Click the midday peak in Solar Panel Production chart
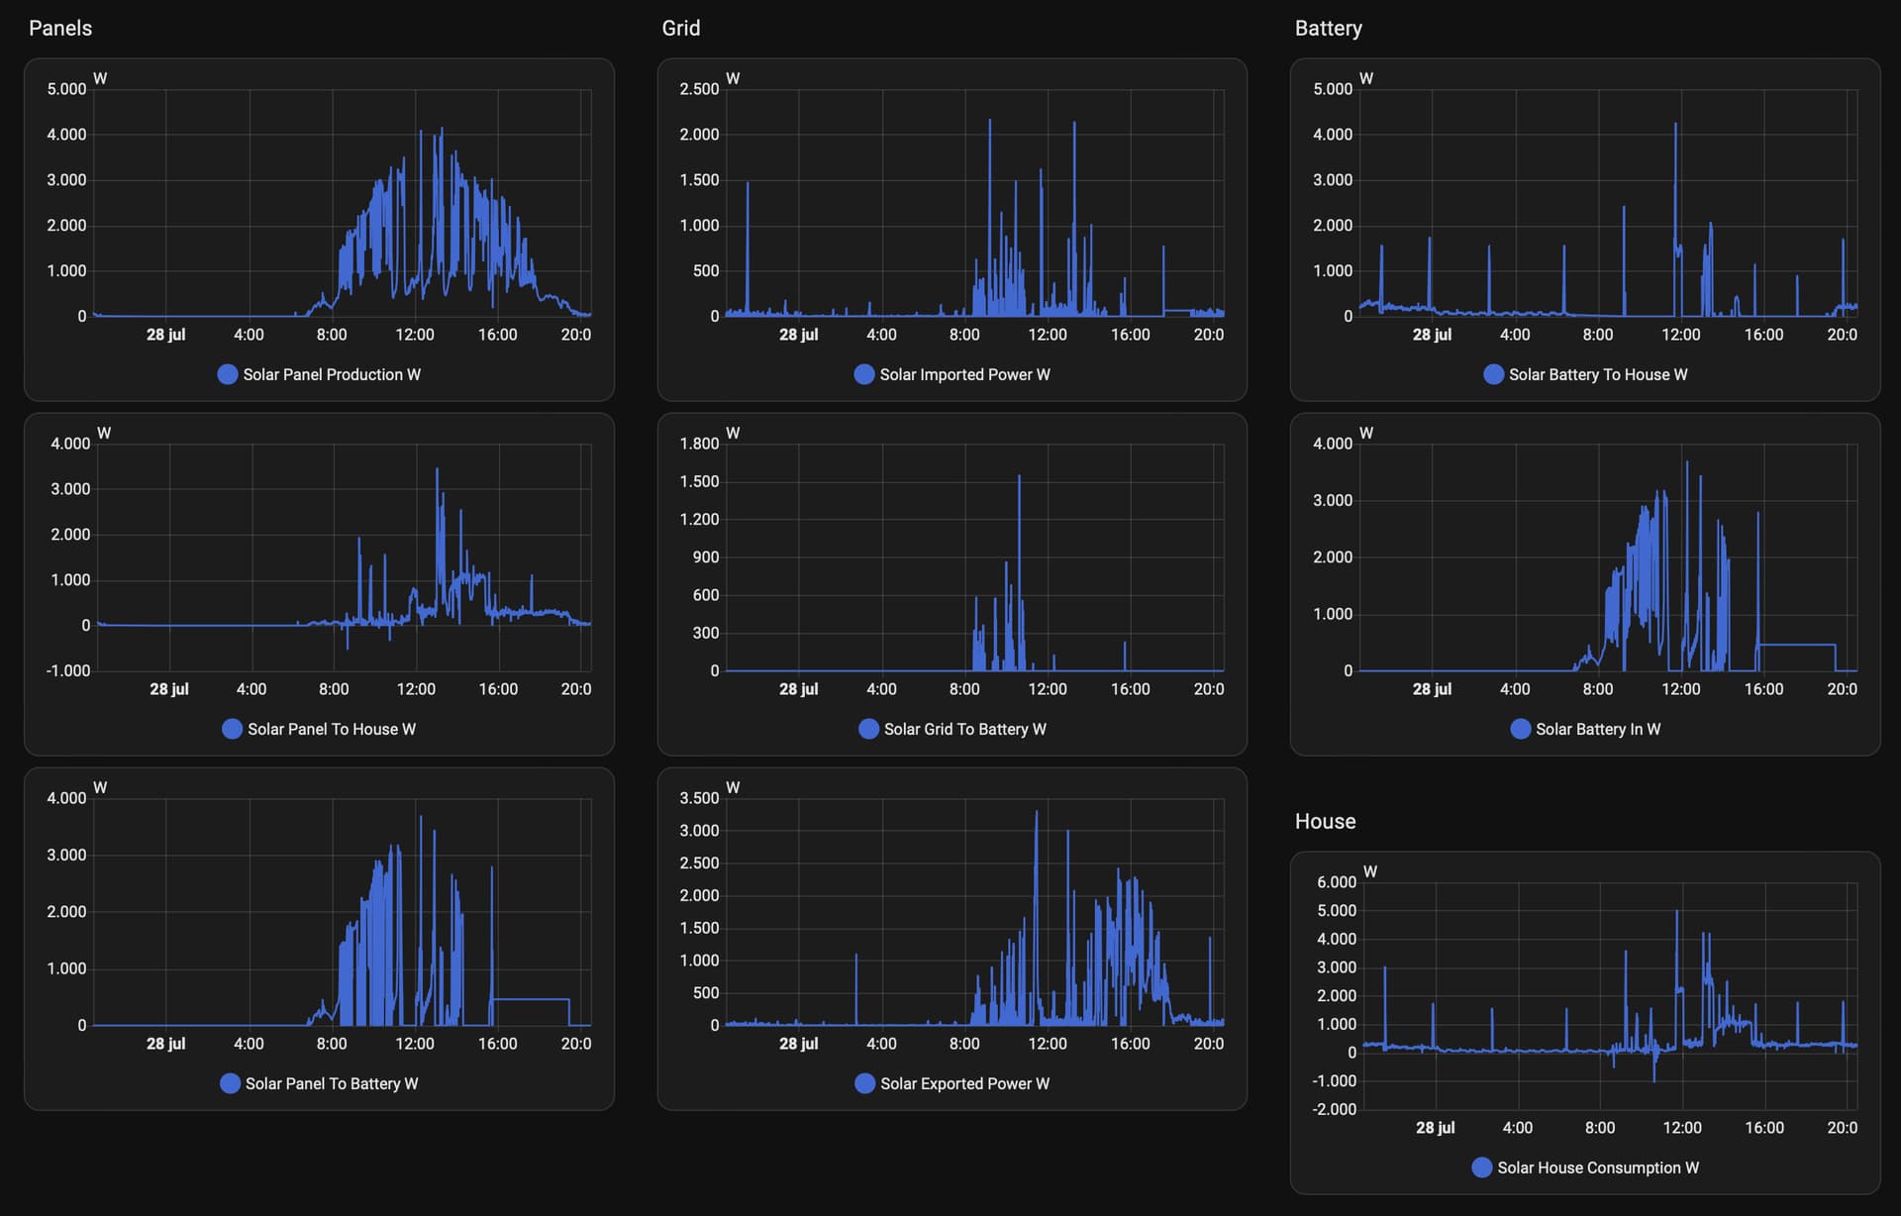Image resolution: width=1901 pixels, height=1216 pixels. pos(442,130)
